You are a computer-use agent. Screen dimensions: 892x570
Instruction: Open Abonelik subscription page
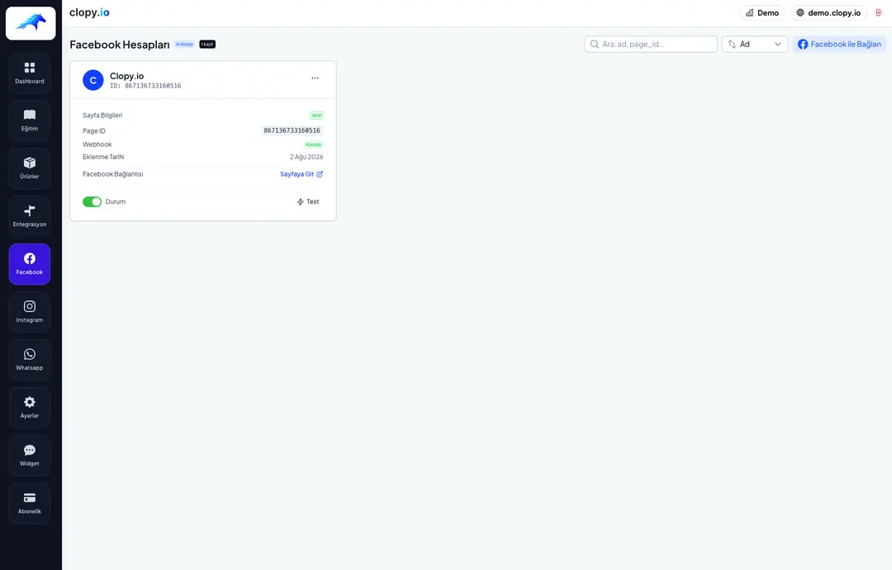(30, 503)
